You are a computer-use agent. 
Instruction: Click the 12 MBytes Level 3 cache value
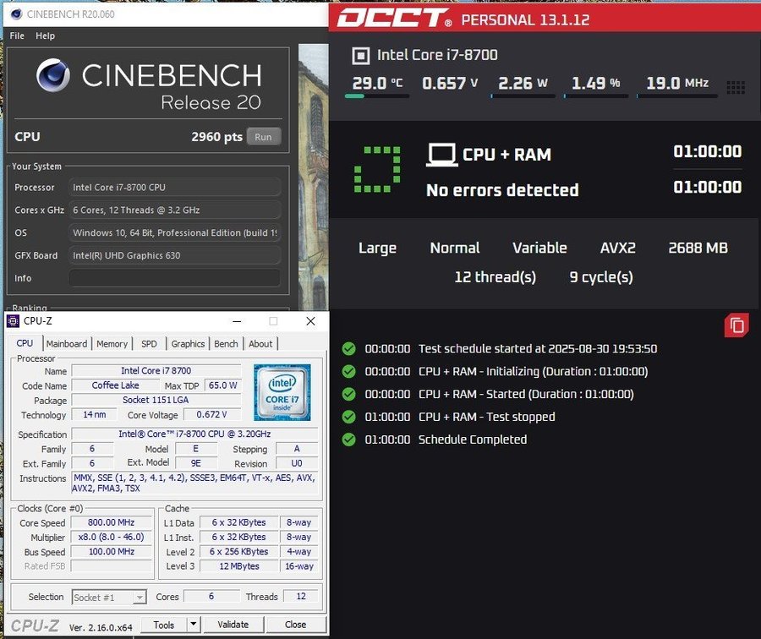tap(239, 566)
